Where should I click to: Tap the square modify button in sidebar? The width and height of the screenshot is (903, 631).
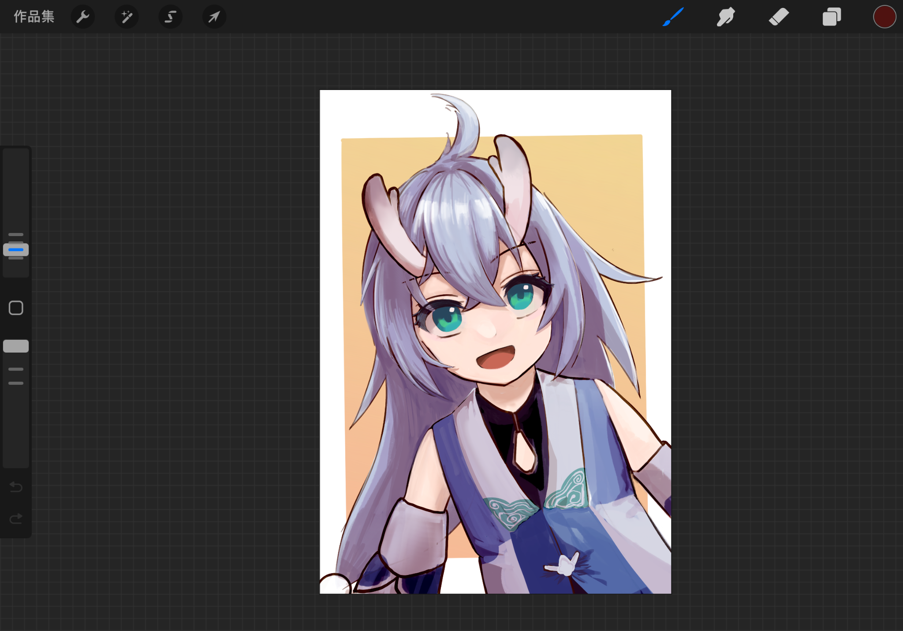click(16, 308)
